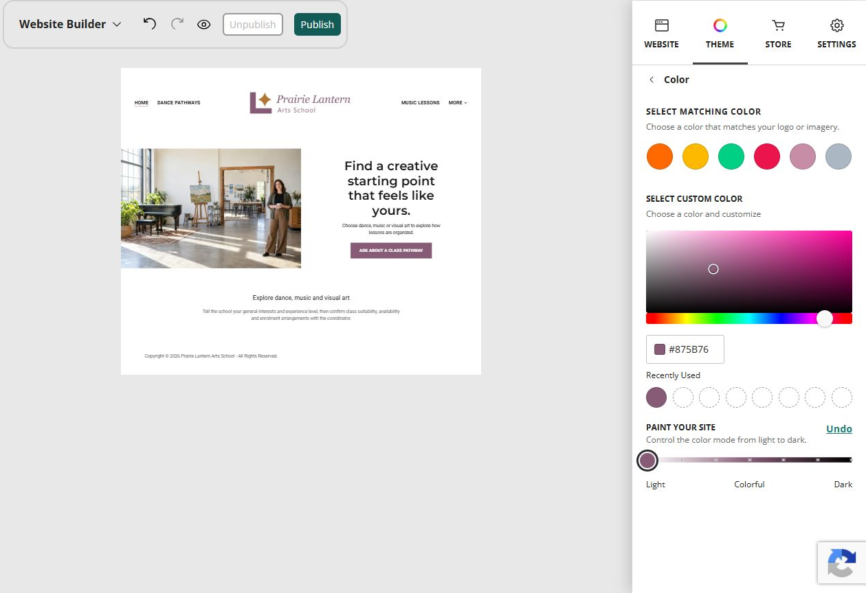Select the orange matching color swatch
This screenshot has width=866, height=593.
659,156
